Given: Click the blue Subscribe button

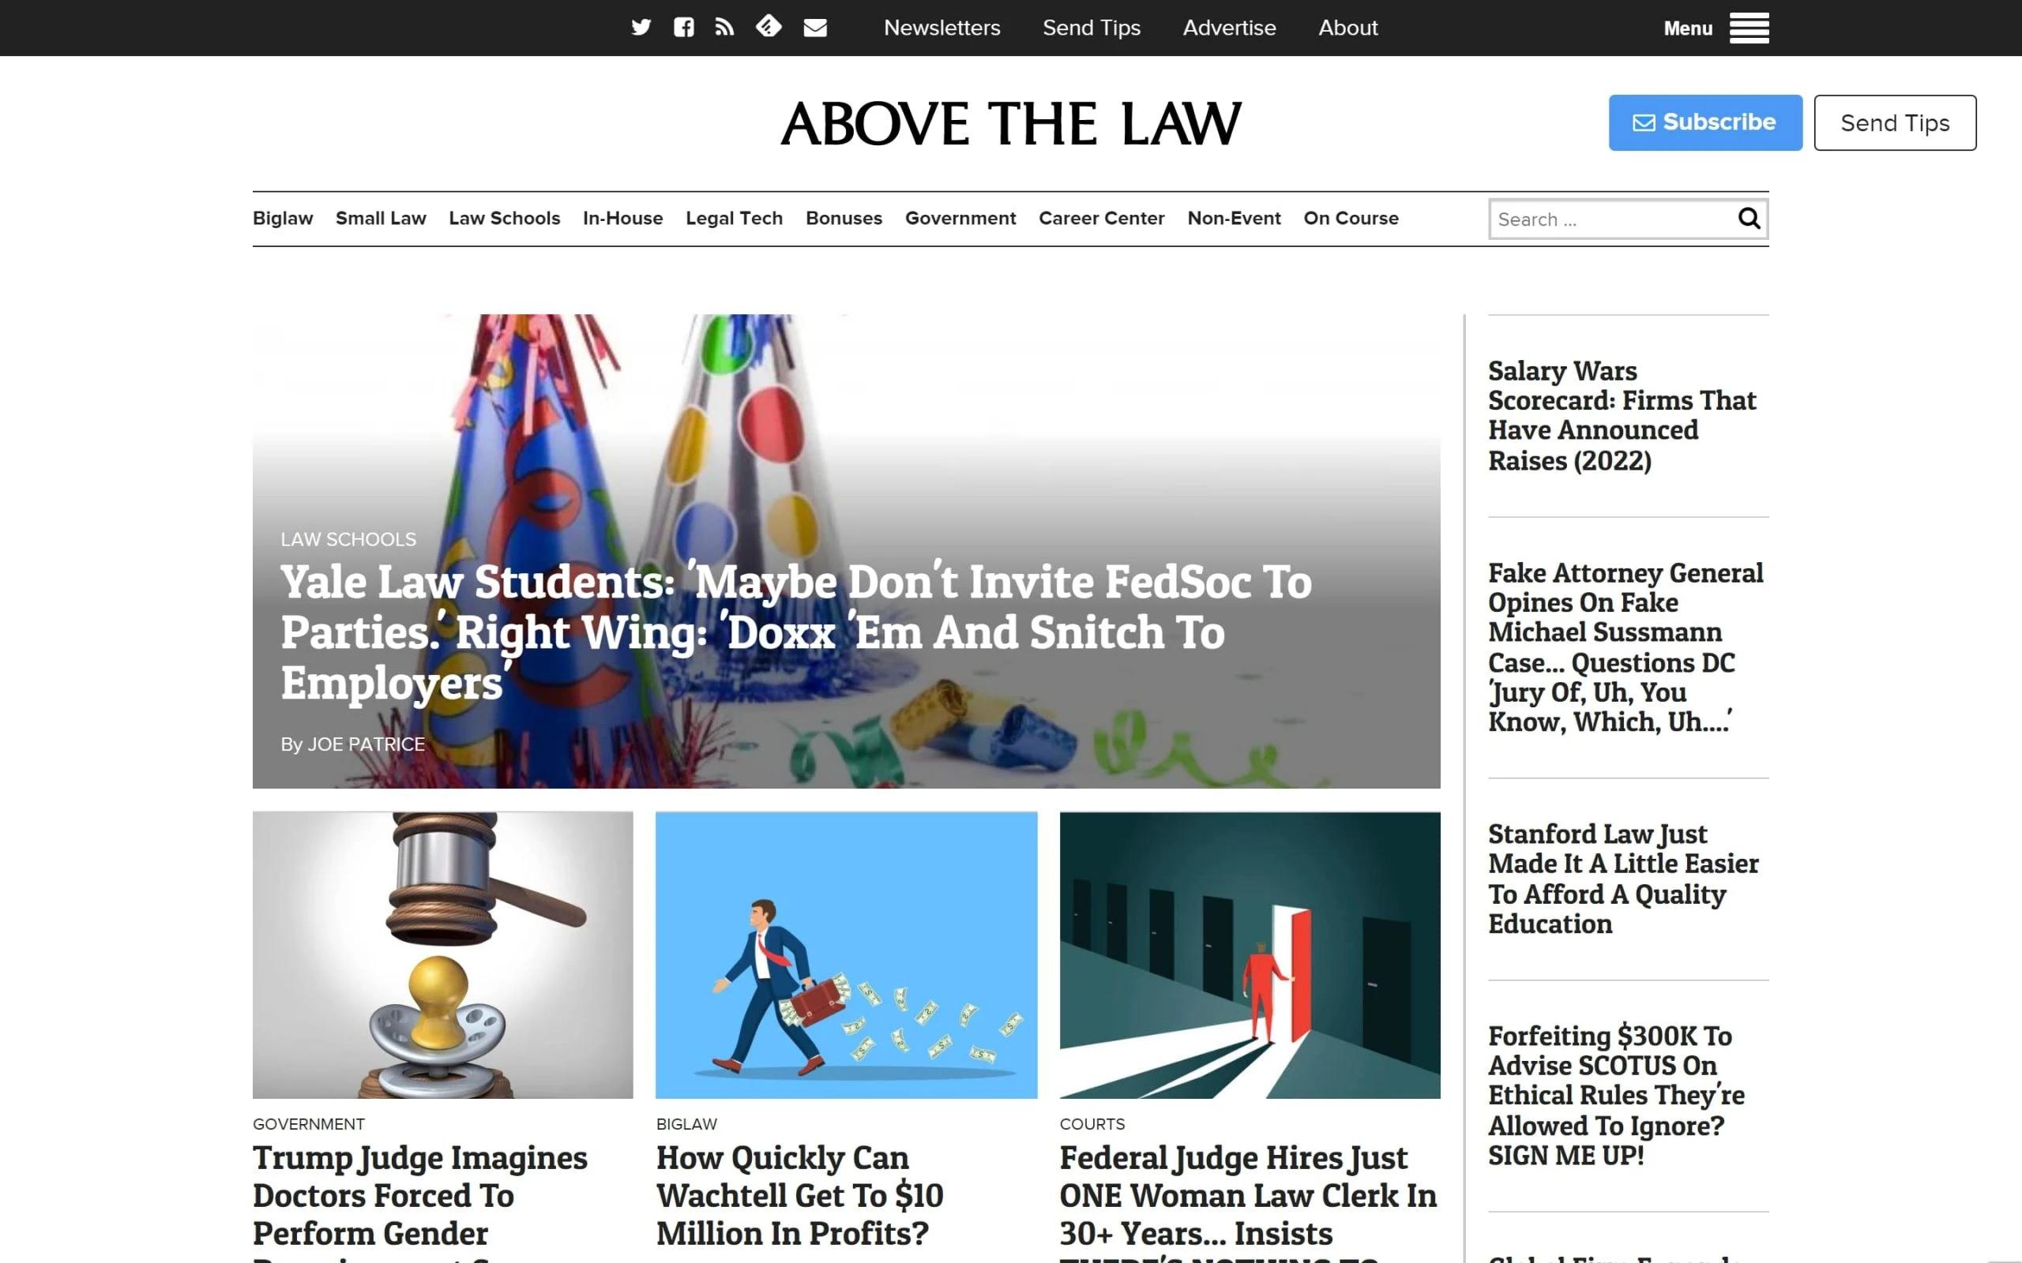Looking at the screenshot, I should (x=1704, y=122).
